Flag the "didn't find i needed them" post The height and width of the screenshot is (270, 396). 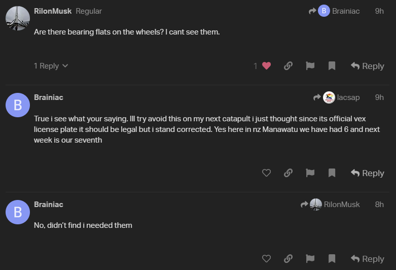(x=310, y=258)
